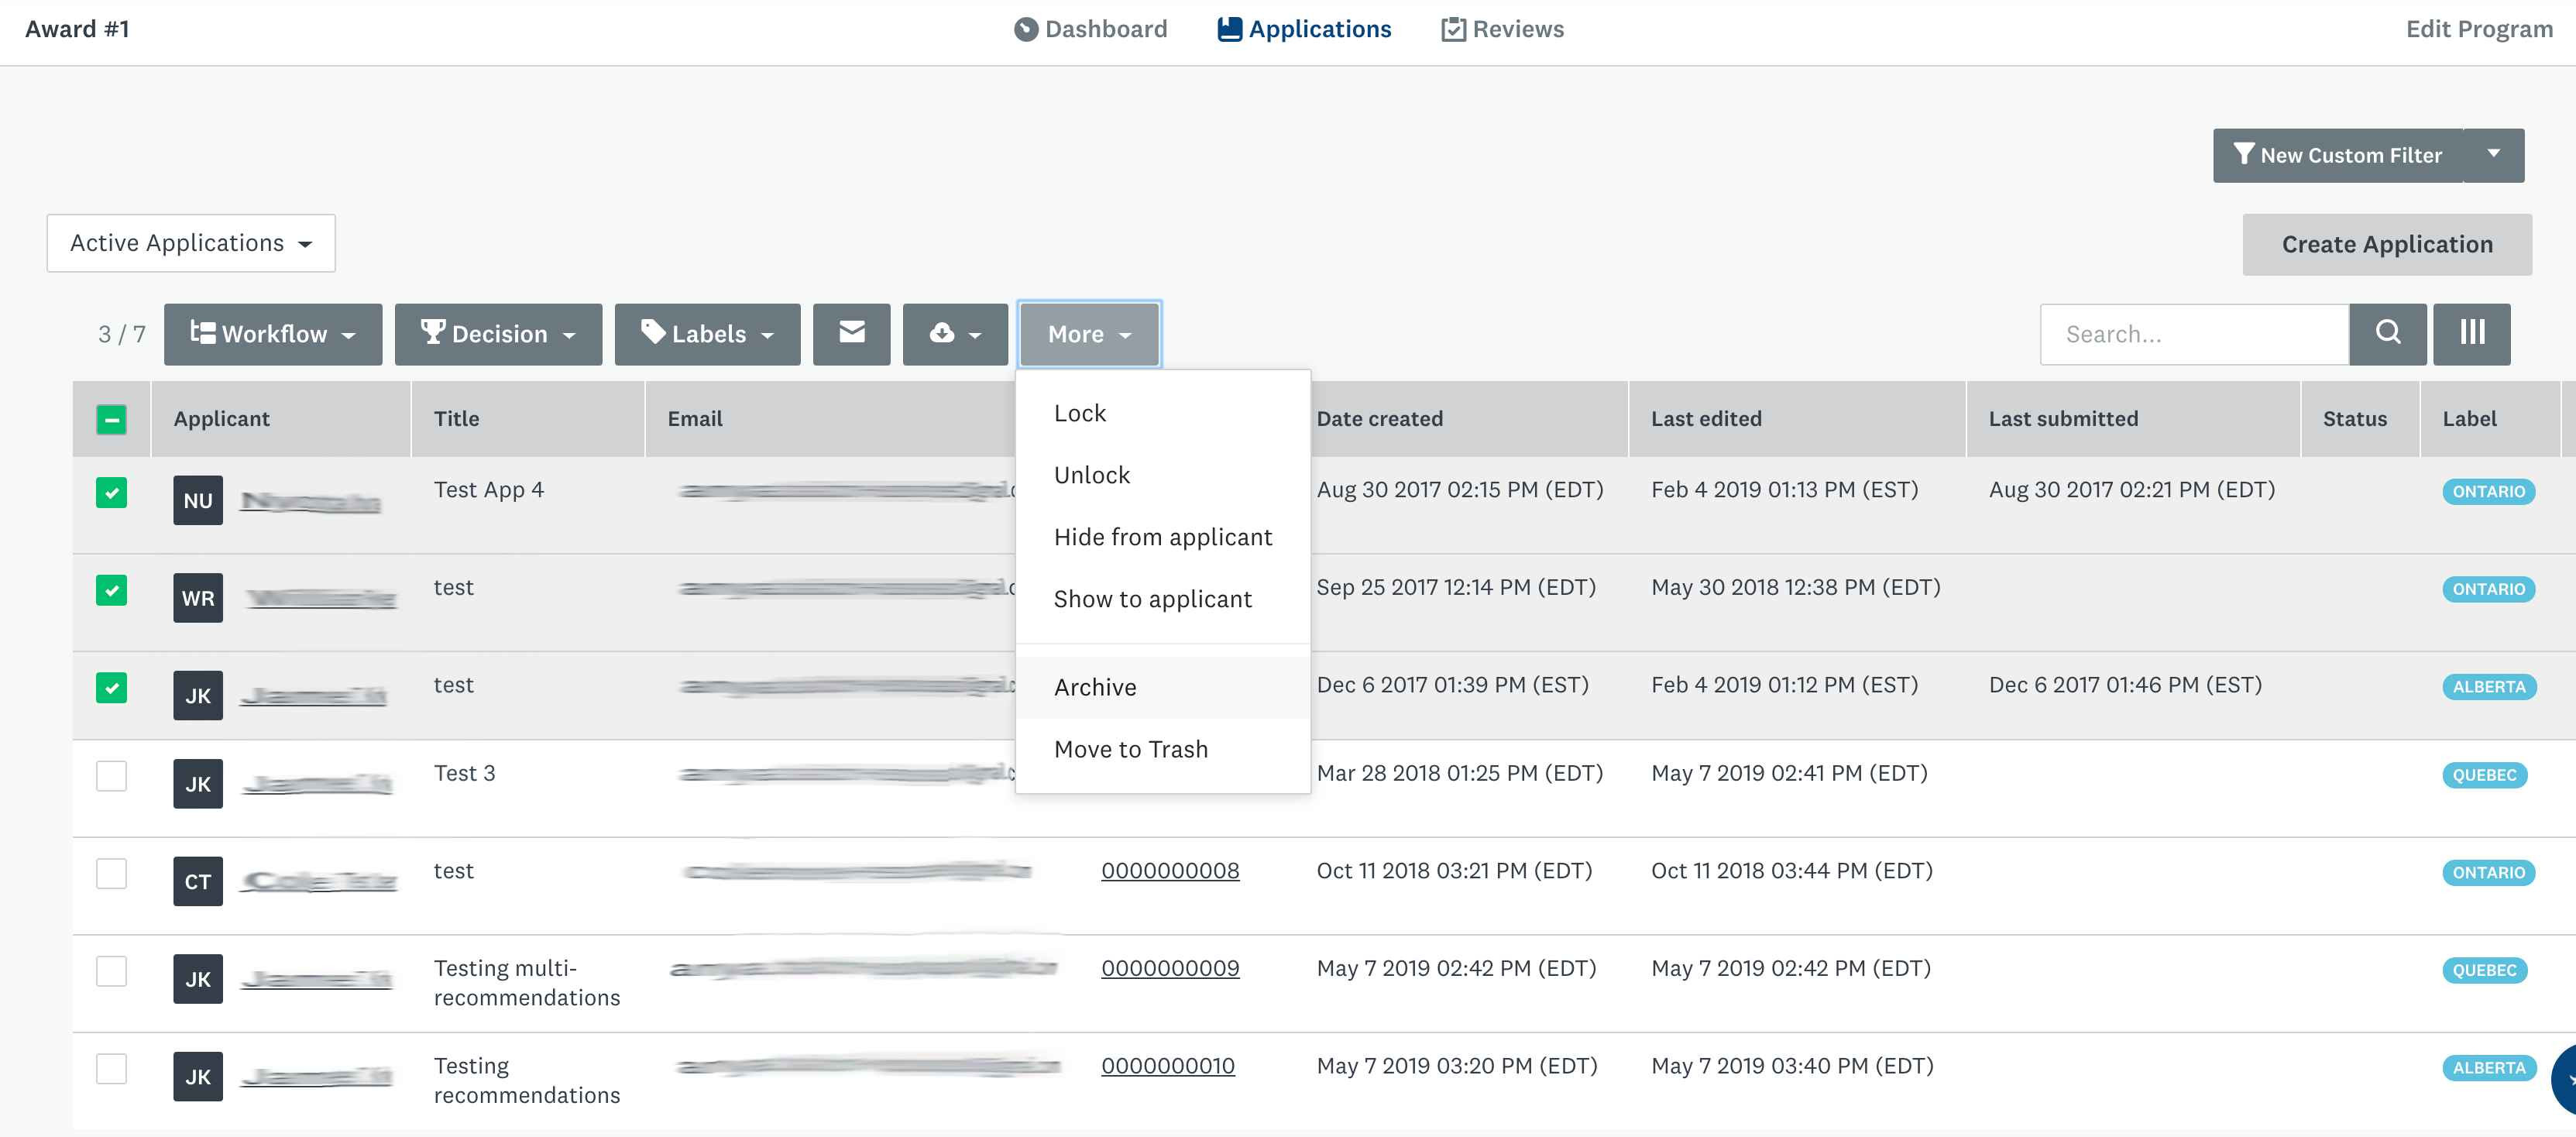
Task: Click the Award #1 program title
Action: tap(77, 29)
